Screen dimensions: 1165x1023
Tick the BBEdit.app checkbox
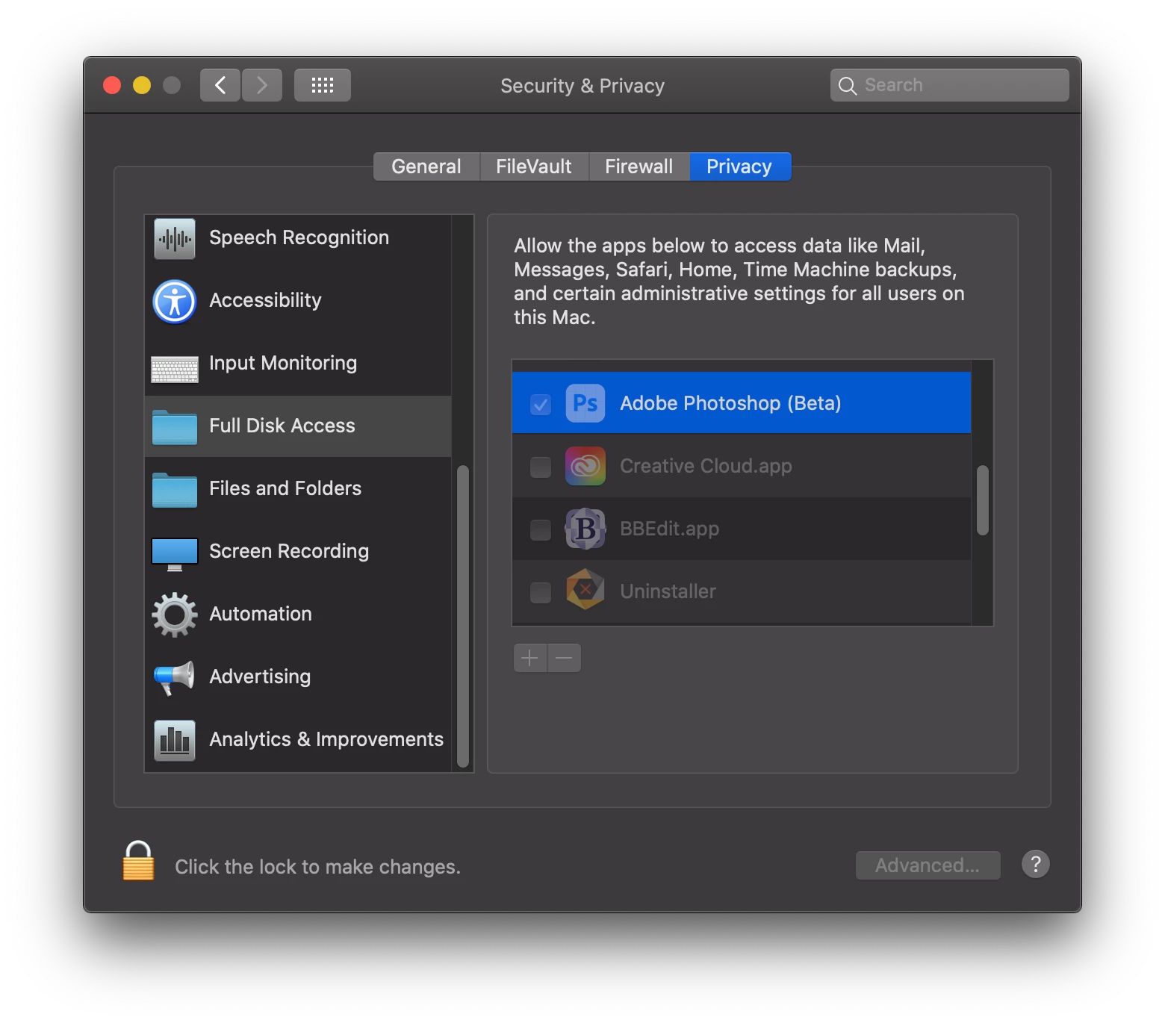point(541,529)
